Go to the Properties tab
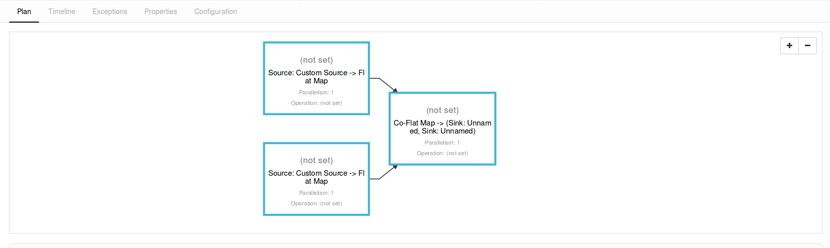830x248 pixels. (x=161, y=12)
